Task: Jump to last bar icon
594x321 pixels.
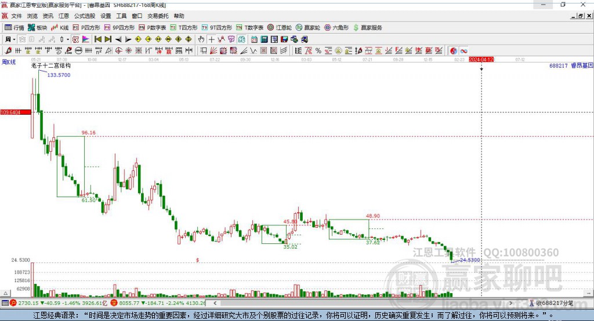Action: point(108,39)
